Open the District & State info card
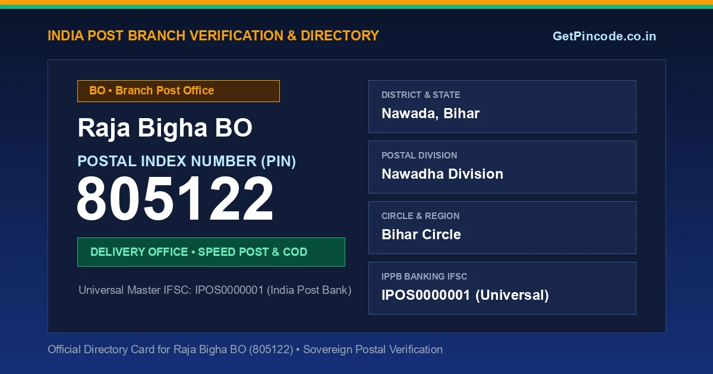The image size is (713, 374). [x=502, y=106]
